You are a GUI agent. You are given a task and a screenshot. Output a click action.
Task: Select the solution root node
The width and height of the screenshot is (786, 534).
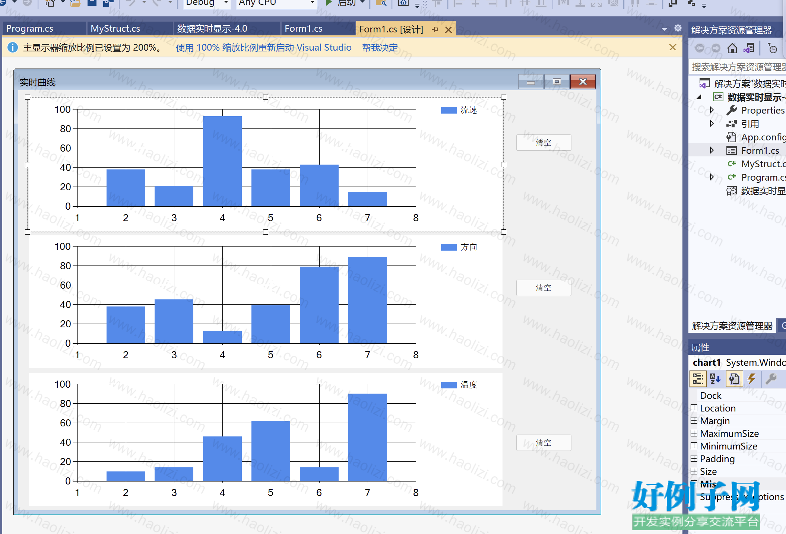pos(743,84)
